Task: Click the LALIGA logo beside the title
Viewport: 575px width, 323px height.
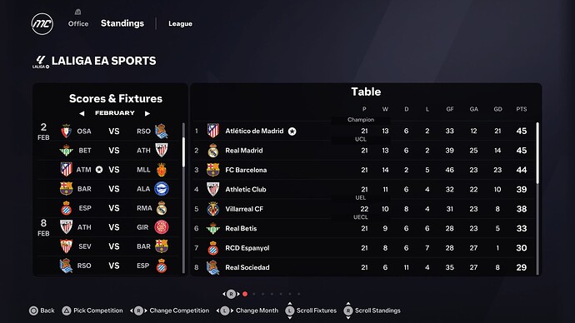Action: click(x=40, y=62)
